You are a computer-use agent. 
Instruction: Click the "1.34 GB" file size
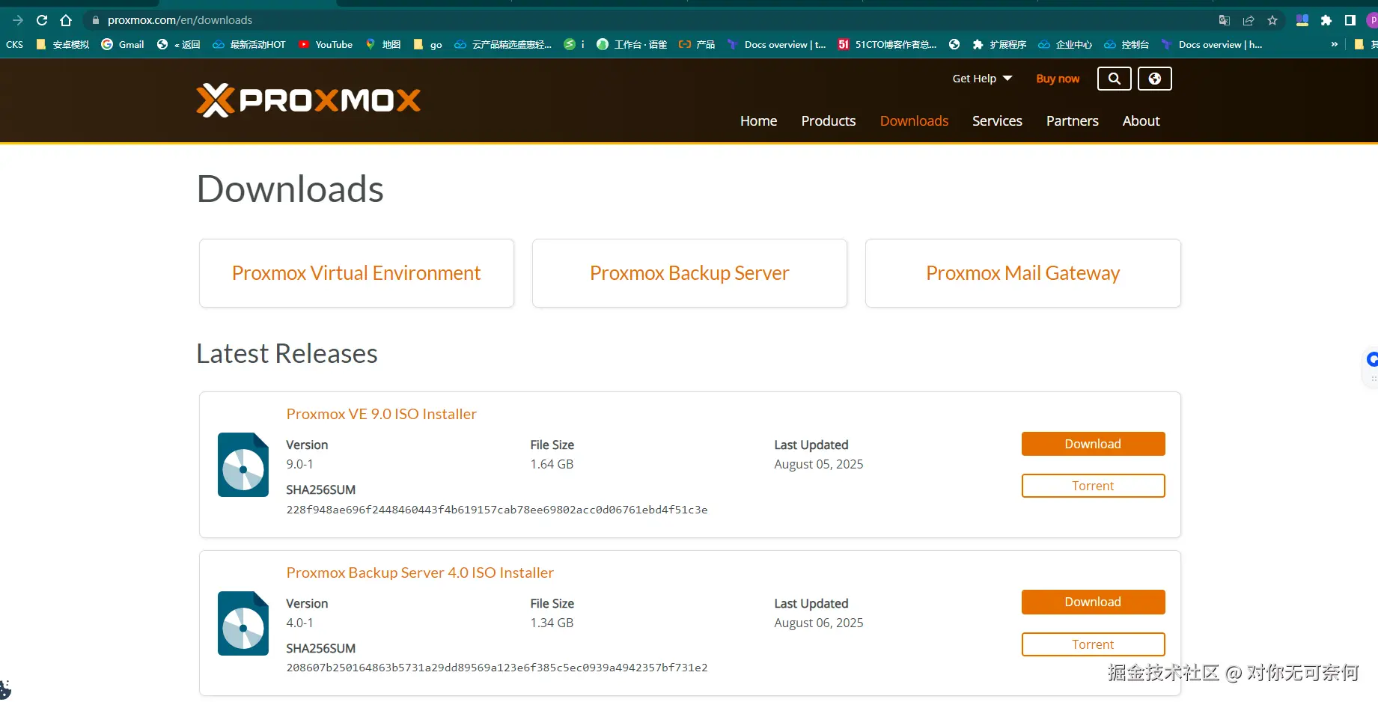552,623
